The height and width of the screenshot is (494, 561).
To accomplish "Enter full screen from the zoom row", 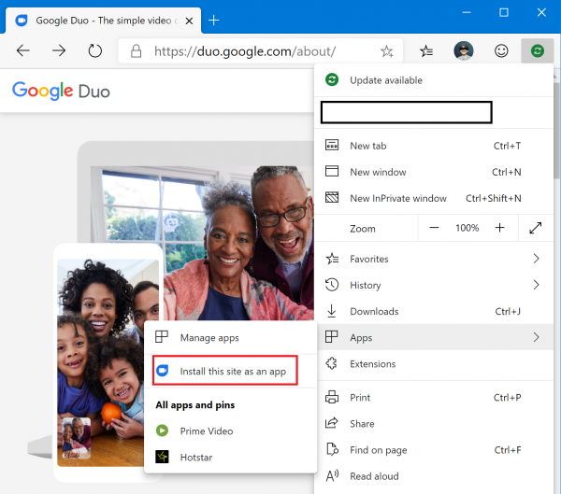I will click(x=536, y=228).
